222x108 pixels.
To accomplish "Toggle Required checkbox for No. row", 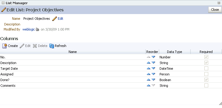I will (x=206, y=57).
